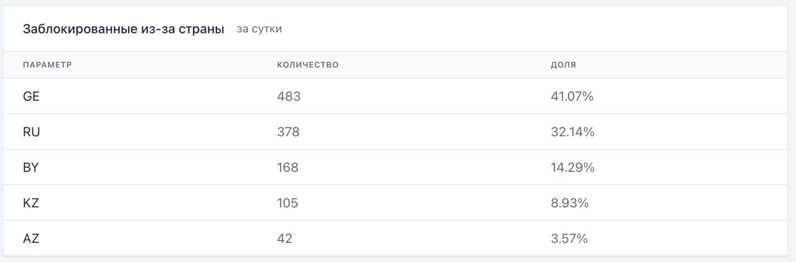Click the 41.07% share value

click(x=572, y=96)
